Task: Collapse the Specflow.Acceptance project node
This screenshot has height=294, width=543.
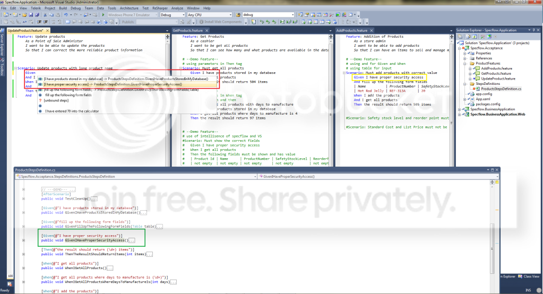Action: [x=460, y=48]
